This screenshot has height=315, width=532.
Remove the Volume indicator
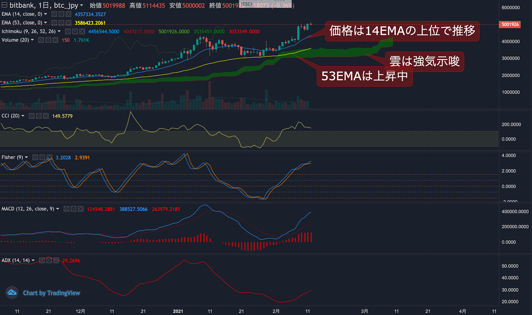(55, 40)
